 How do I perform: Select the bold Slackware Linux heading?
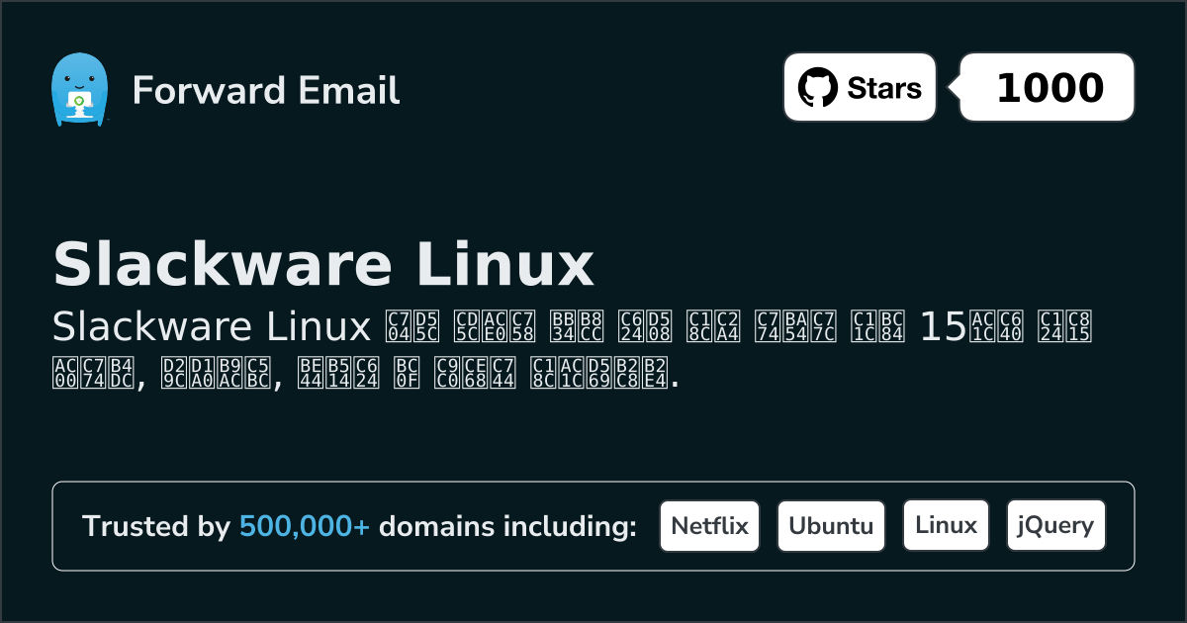click(x=322, y=264)
